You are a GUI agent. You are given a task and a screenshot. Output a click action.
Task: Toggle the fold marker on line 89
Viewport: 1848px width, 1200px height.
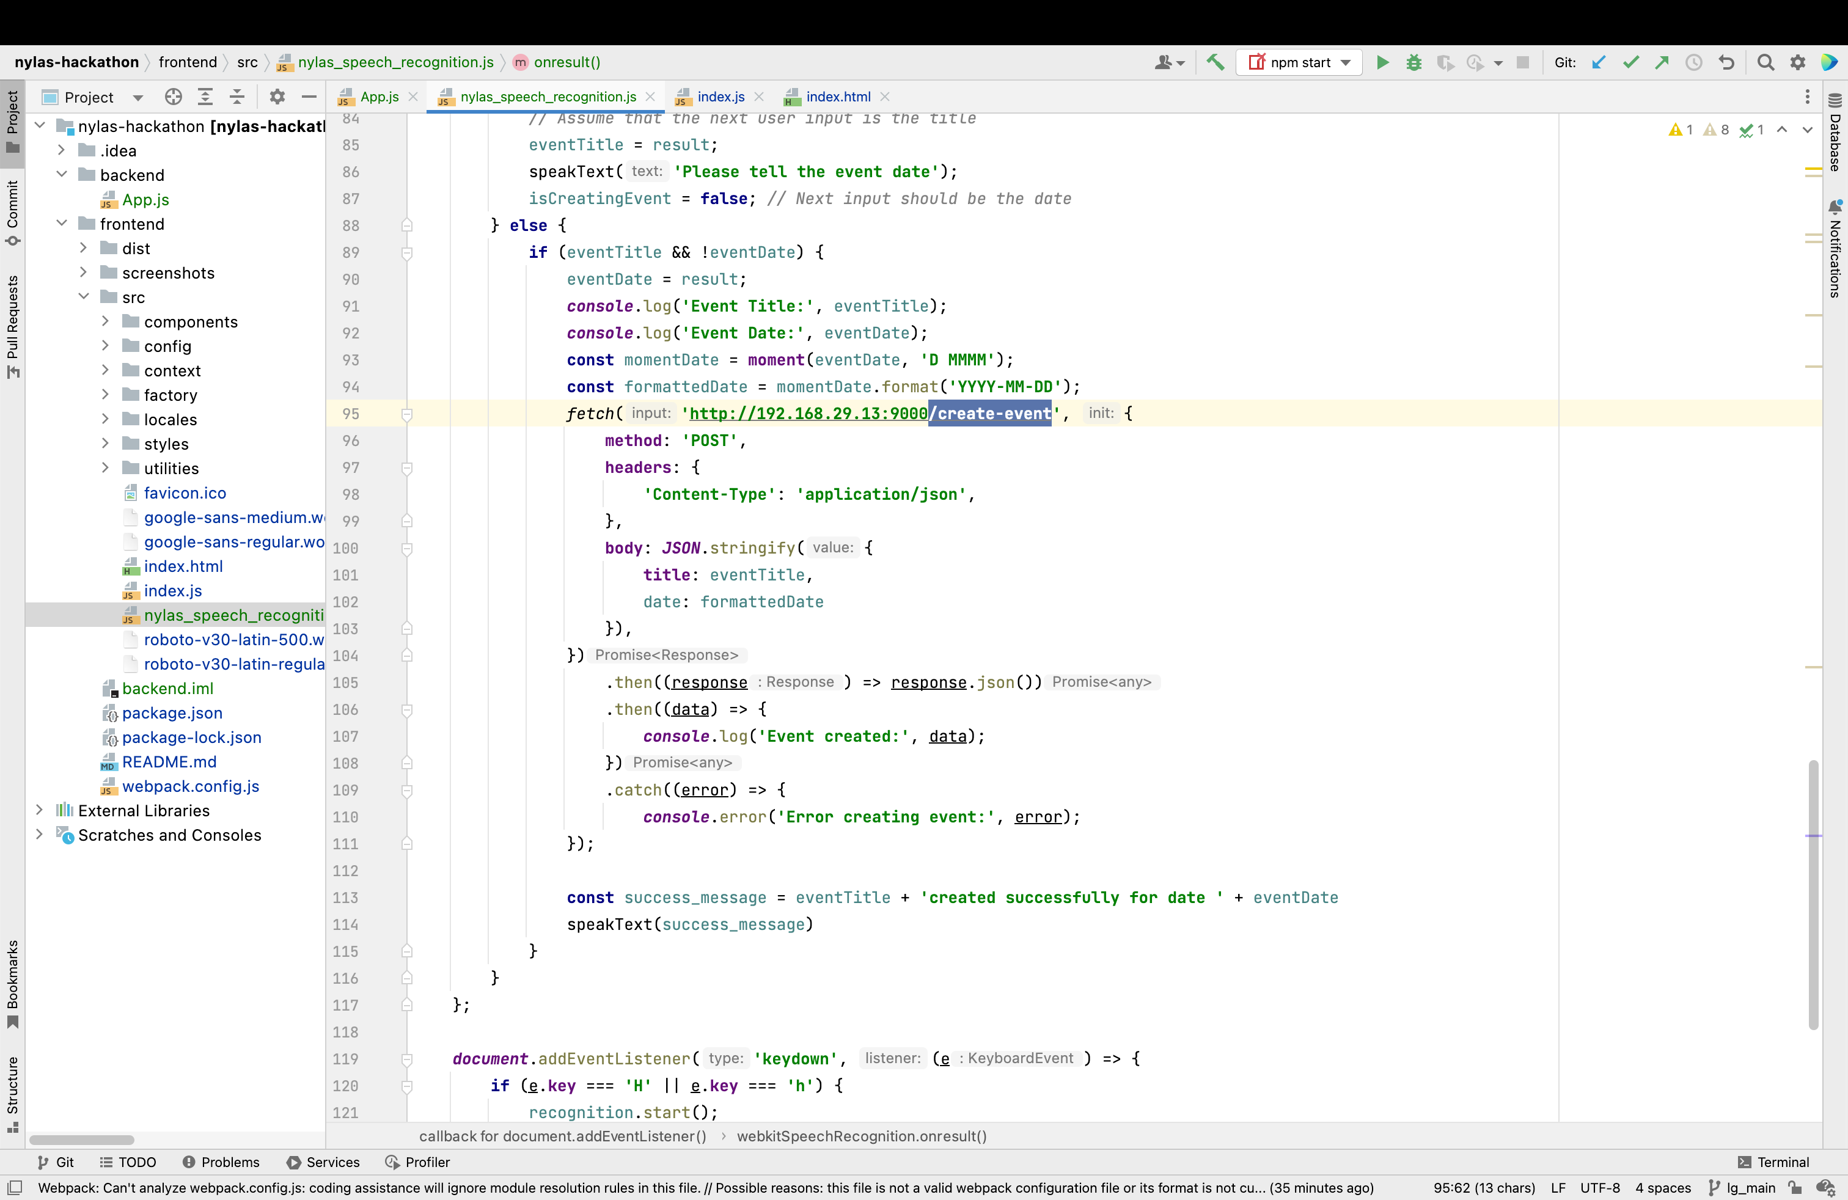coord(407,252)
